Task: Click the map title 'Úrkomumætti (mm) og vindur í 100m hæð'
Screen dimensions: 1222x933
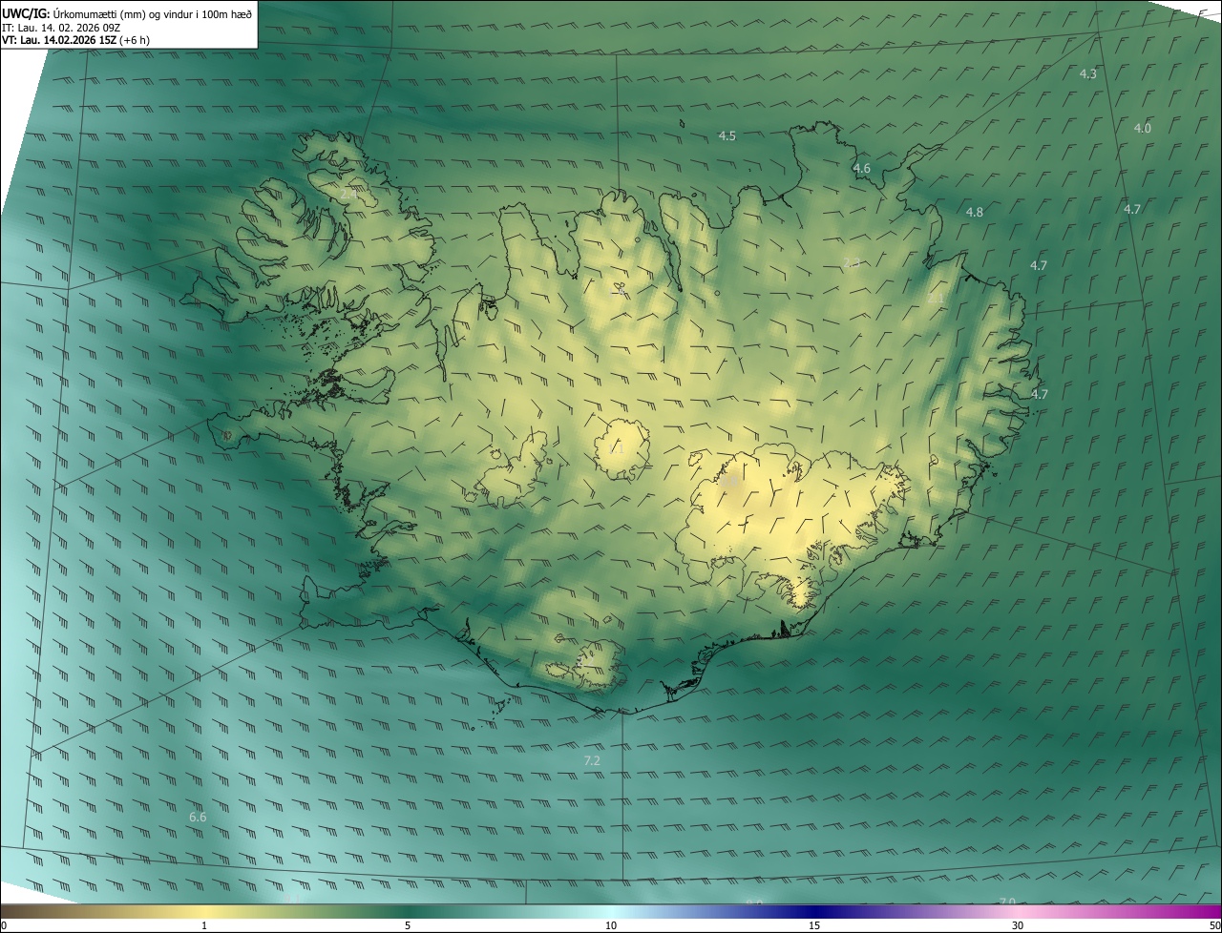Action: 152,12
